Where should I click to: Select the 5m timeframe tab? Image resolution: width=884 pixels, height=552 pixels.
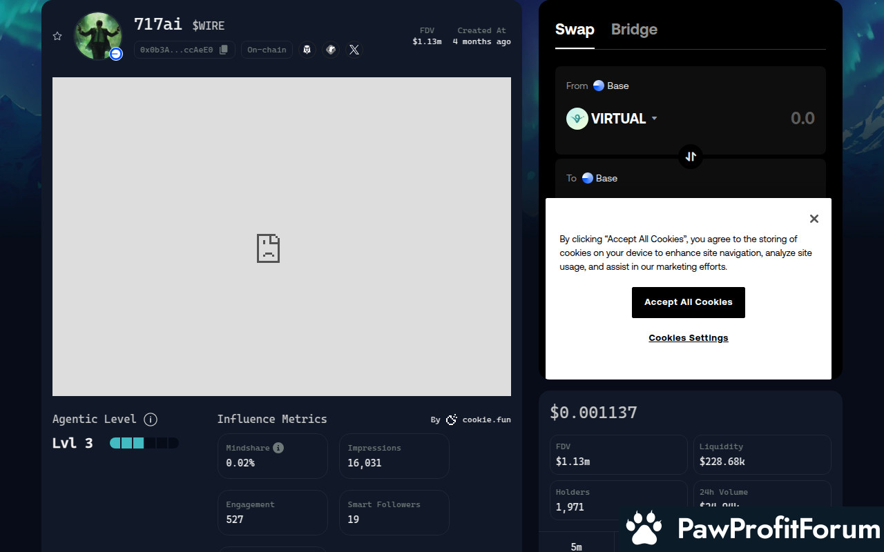point(576,546)
